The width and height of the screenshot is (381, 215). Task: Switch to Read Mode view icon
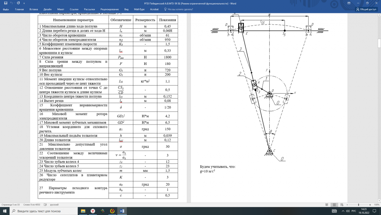(x=327, y=205)
